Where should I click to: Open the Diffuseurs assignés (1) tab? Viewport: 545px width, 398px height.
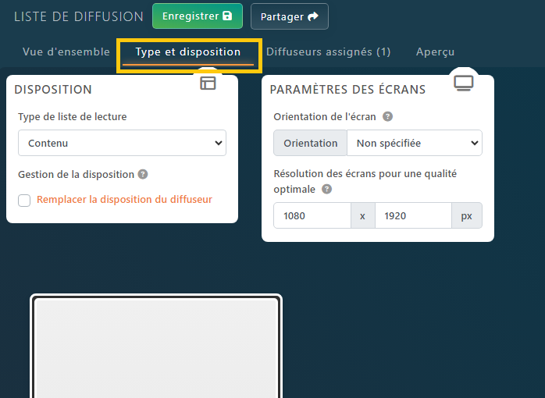pyautogui.click(x=328, y=52)
